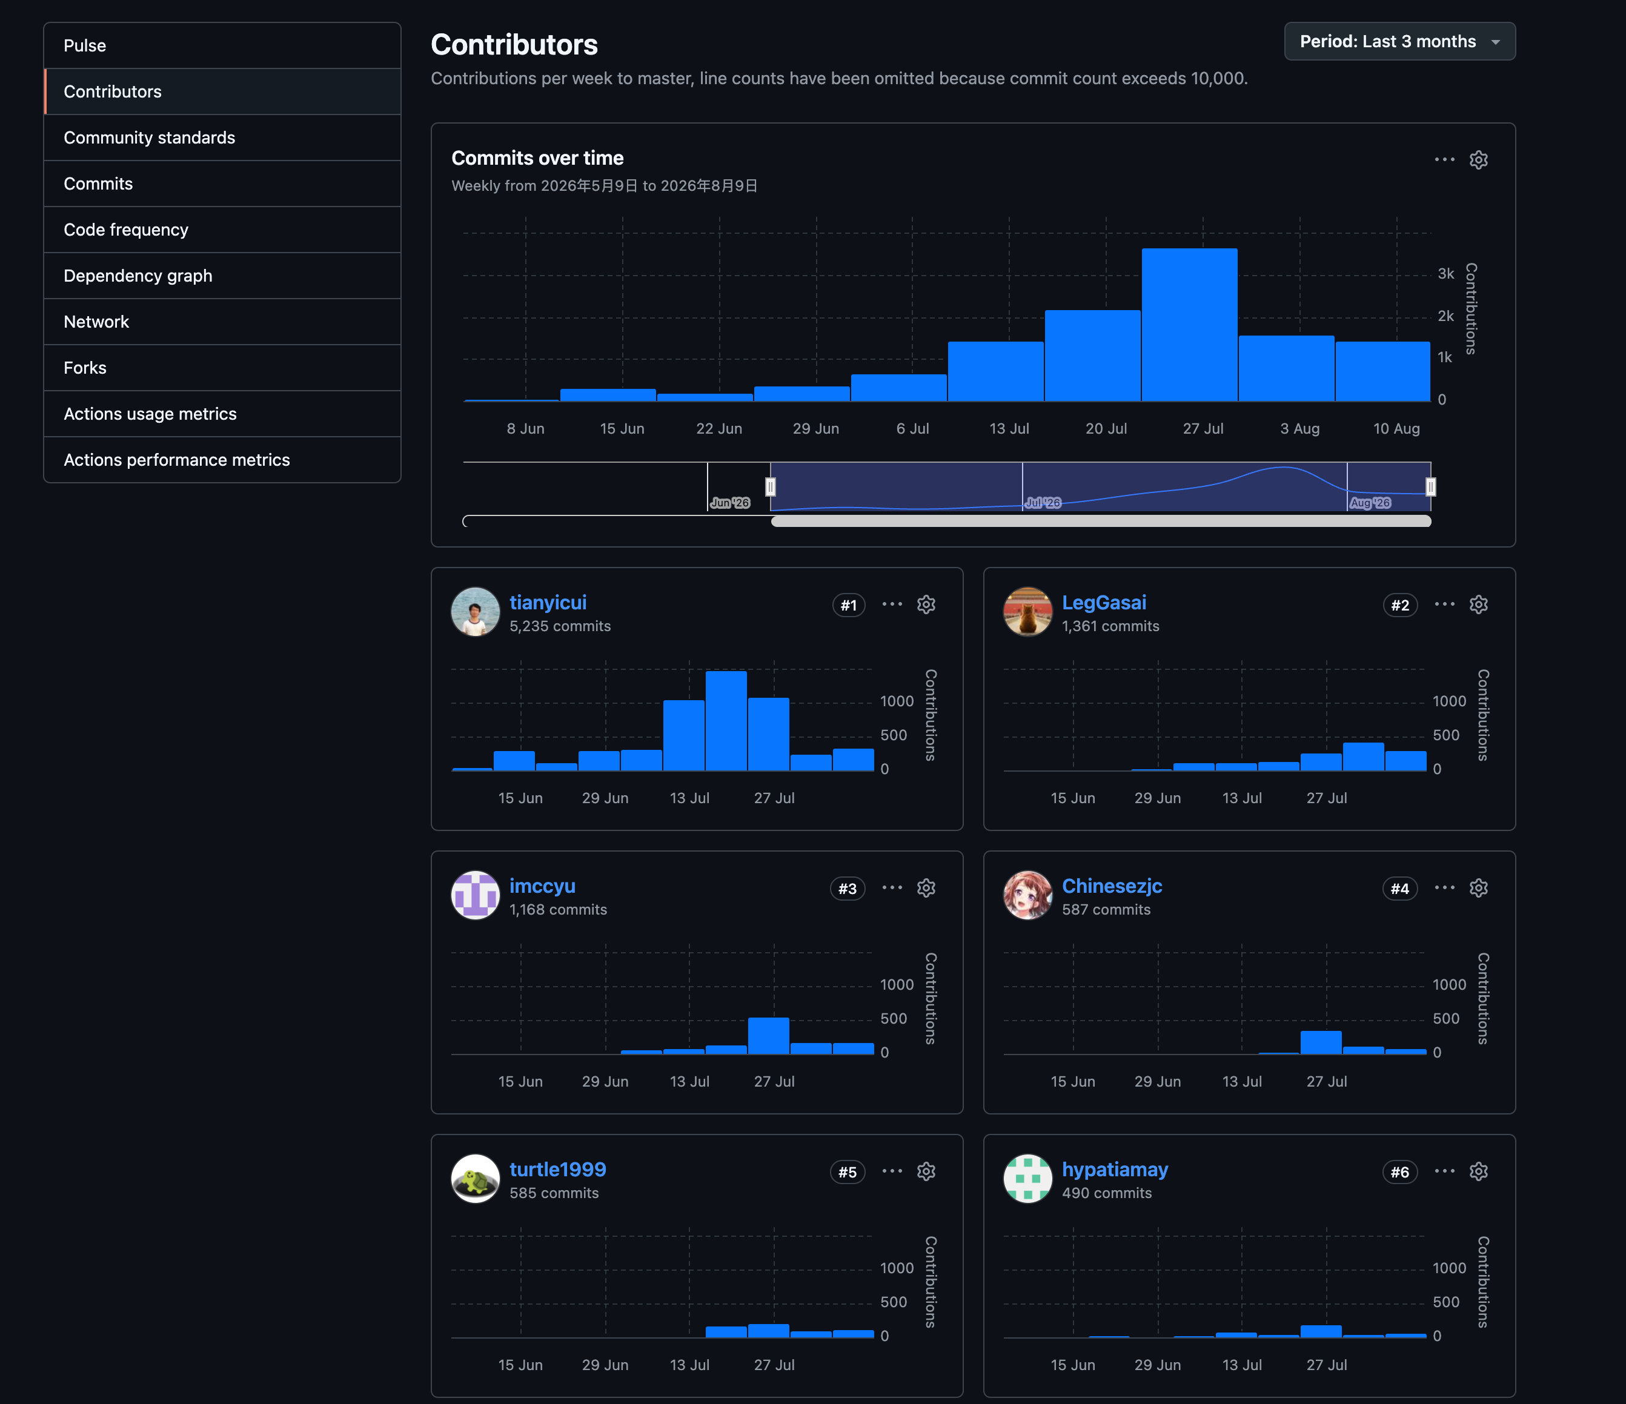1626x1404 pixels.
Task: Click the #5 rank badge on turtle1999 card
Action: 848,1171
